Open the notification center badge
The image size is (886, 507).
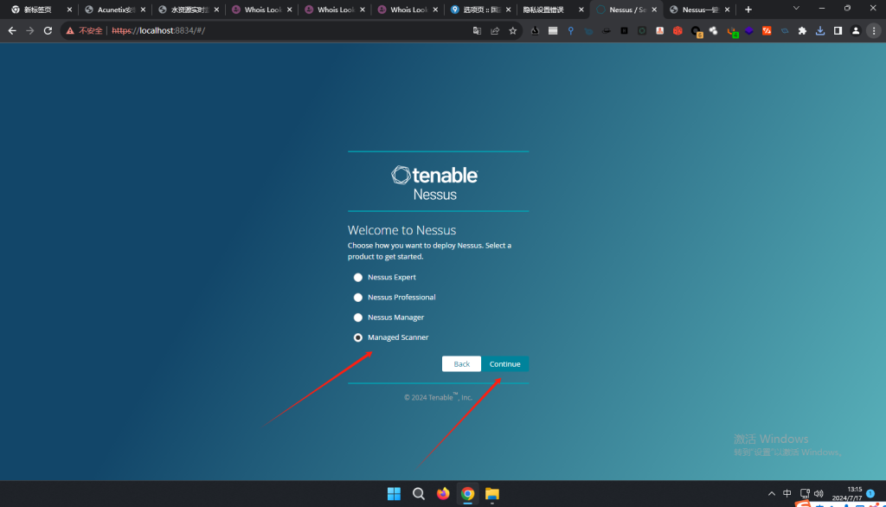tap(870, 493)
